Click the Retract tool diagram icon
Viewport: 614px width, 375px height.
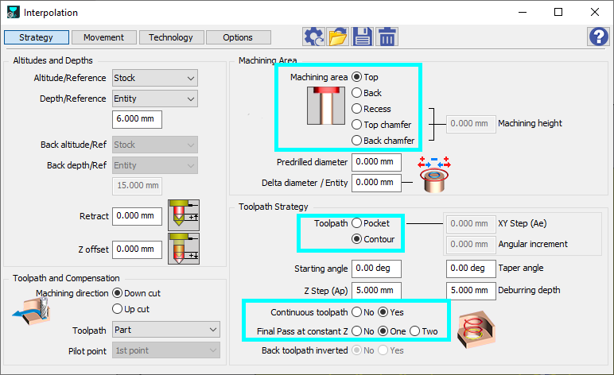(x=184, y=215)
